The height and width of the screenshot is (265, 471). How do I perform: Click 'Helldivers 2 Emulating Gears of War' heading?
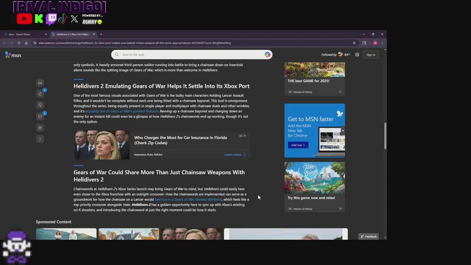tap(162, 86)
